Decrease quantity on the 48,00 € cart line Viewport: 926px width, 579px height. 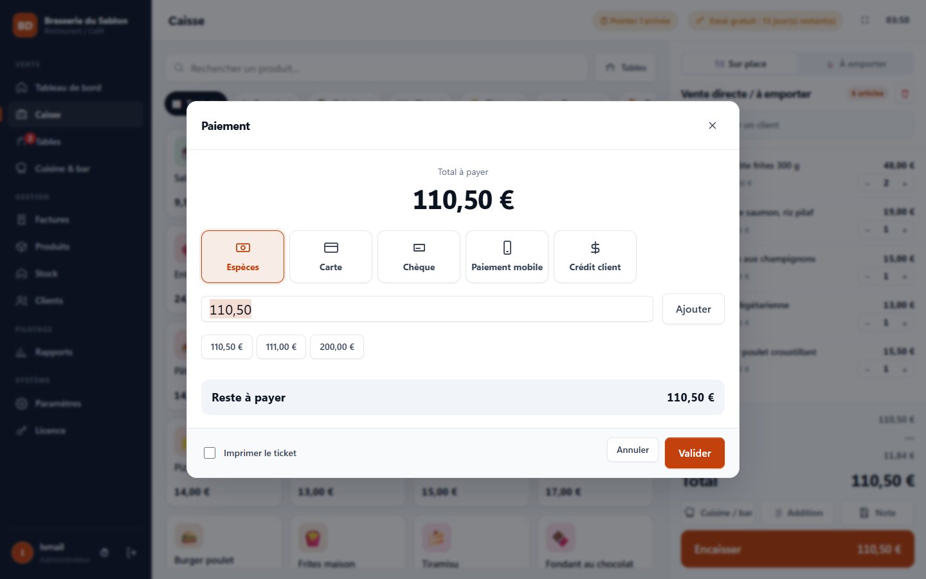[867, 183]
